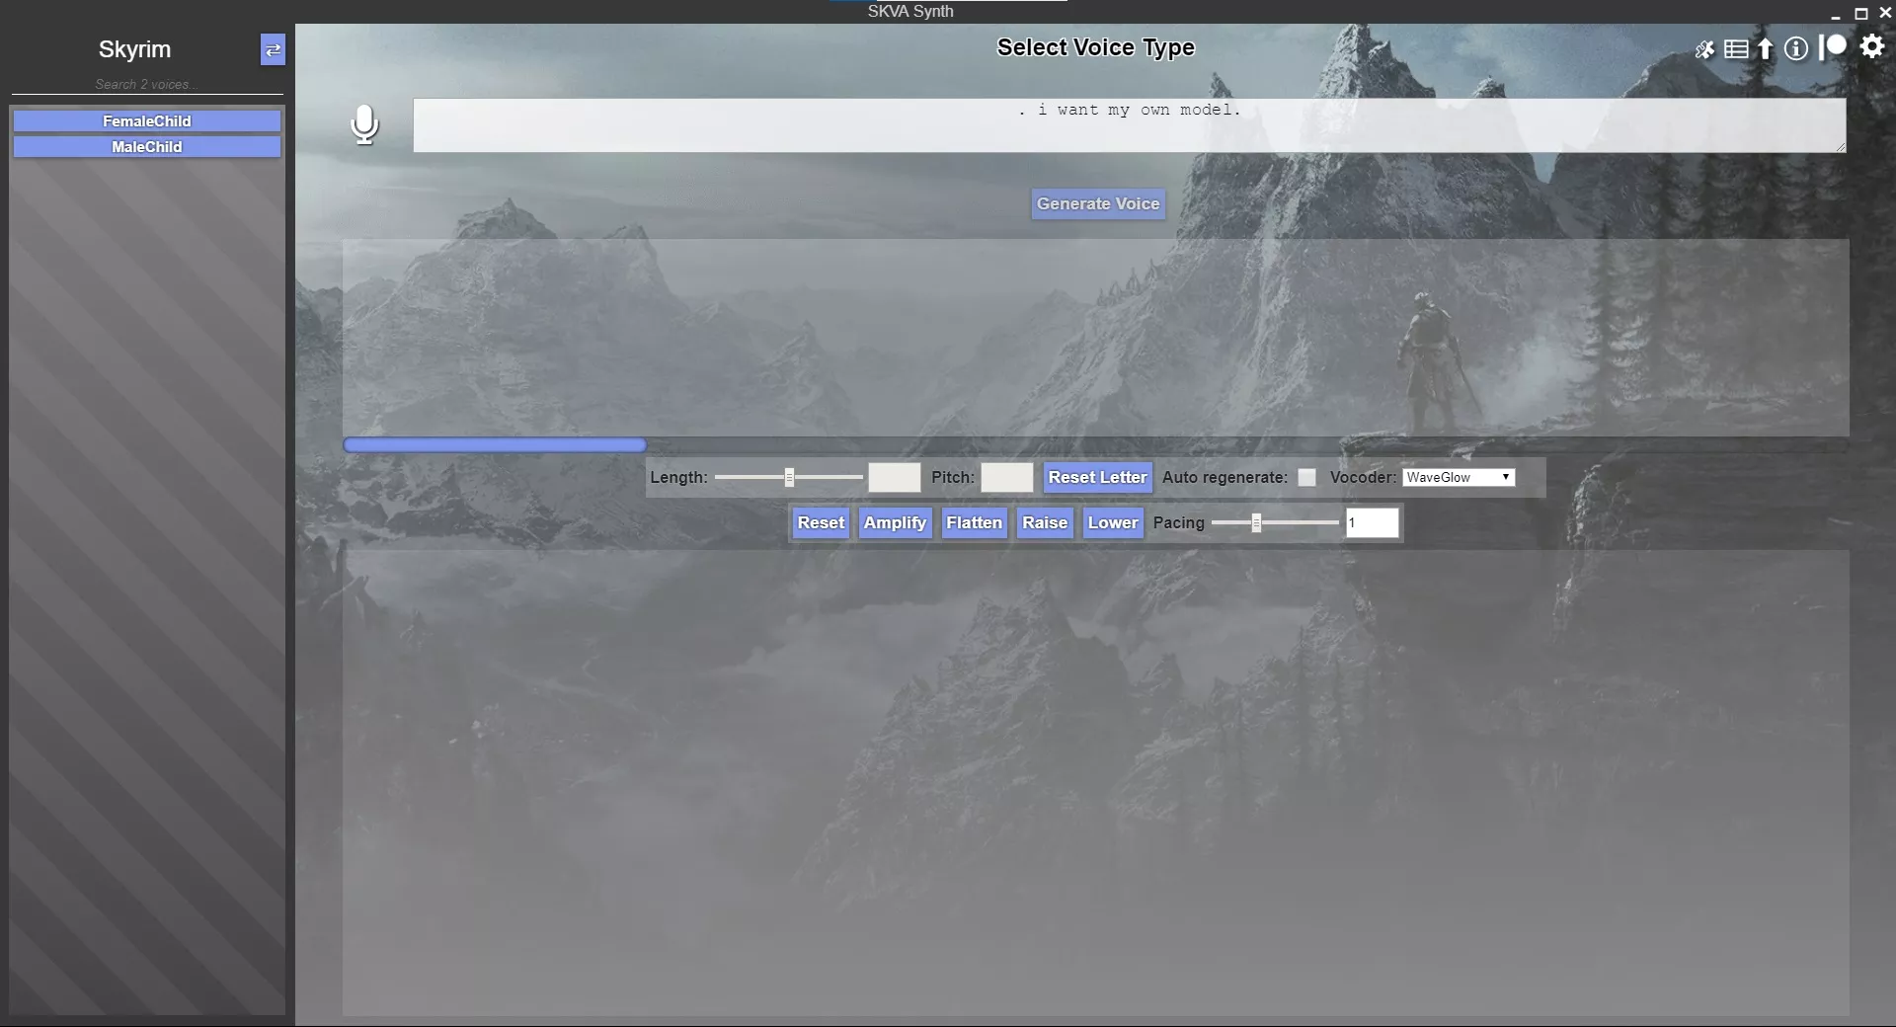The image size is (1896, 1027).
Task: Click the Pitch value field
Action: [x=1006, y=477]
